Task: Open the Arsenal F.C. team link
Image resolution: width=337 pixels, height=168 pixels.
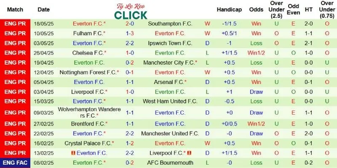Action: 169,82
